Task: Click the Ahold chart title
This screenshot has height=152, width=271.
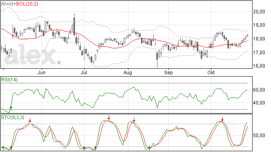Action: coord(7,4)
